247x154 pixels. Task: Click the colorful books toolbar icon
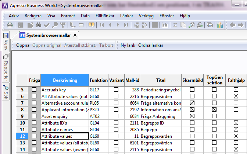click(x=220, y=25)
